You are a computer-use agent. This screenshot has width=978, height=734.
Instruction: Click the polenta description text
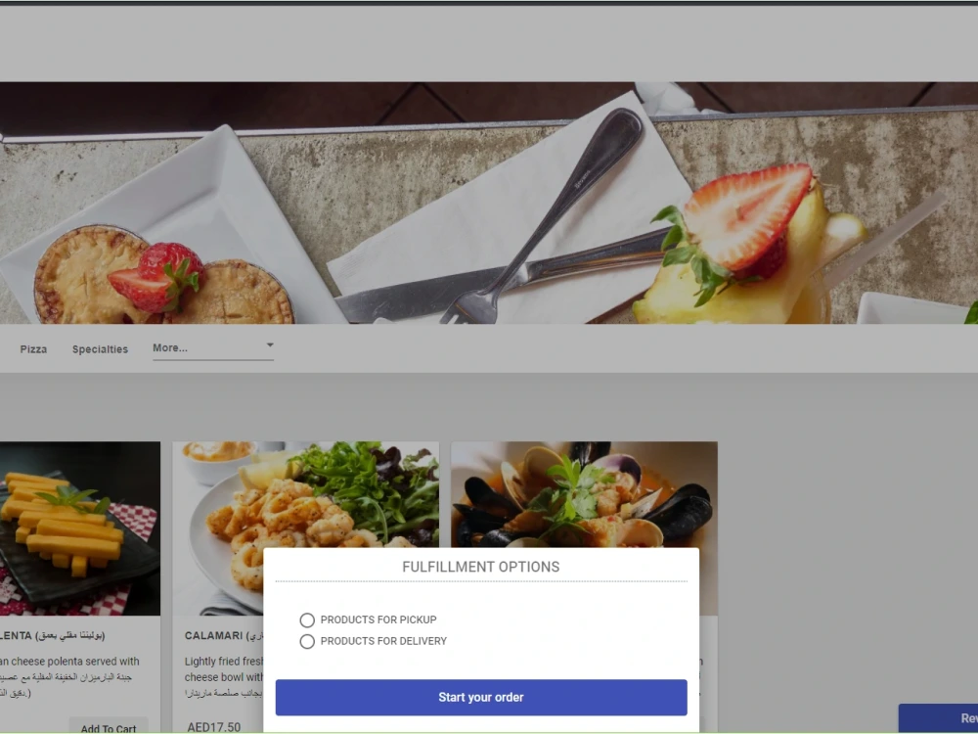(69, 676)
